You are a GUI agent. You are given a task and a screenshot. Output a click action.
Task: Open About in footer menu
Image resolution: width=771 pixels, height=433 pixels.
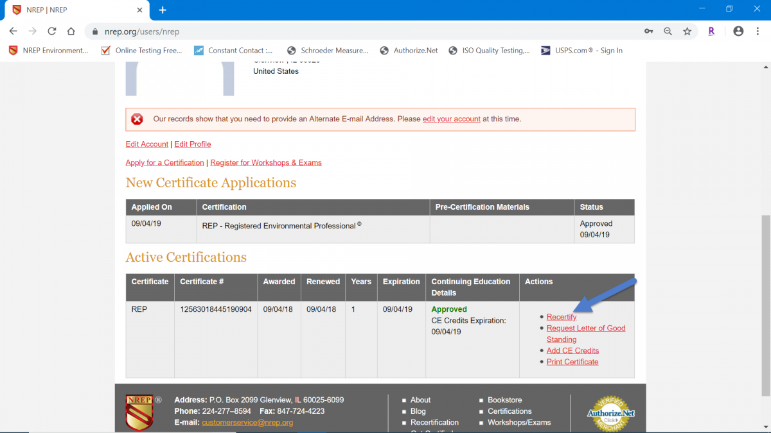421,400
